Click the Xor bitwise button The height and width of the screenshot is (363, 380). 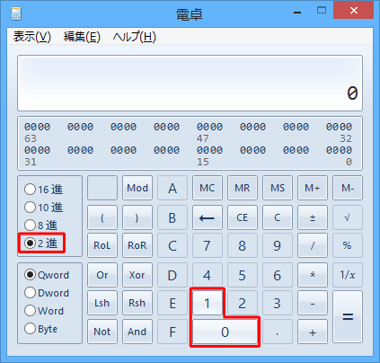pyautogui.click(x=137, y=275)
